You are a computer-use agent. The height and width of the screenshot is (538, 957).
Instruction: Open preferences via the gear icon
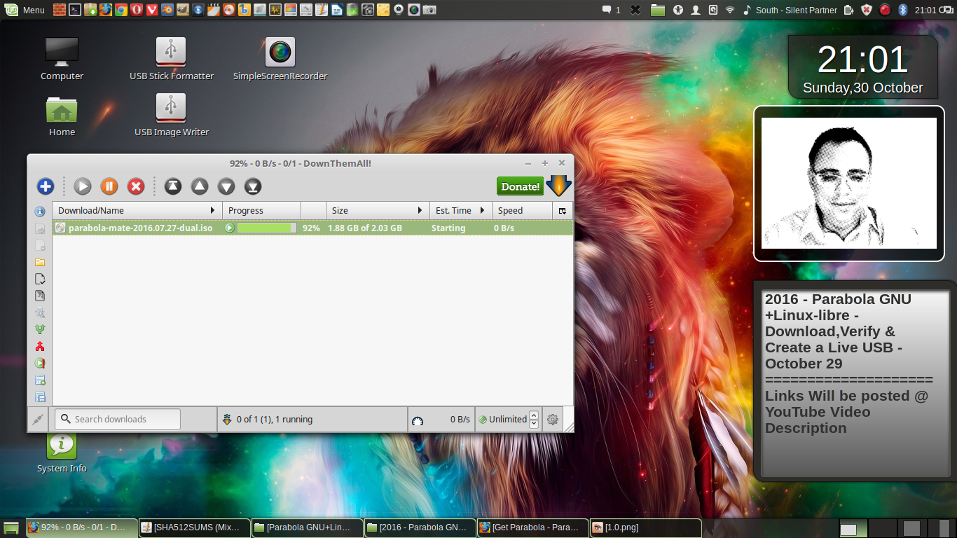(x=552, y=419)
